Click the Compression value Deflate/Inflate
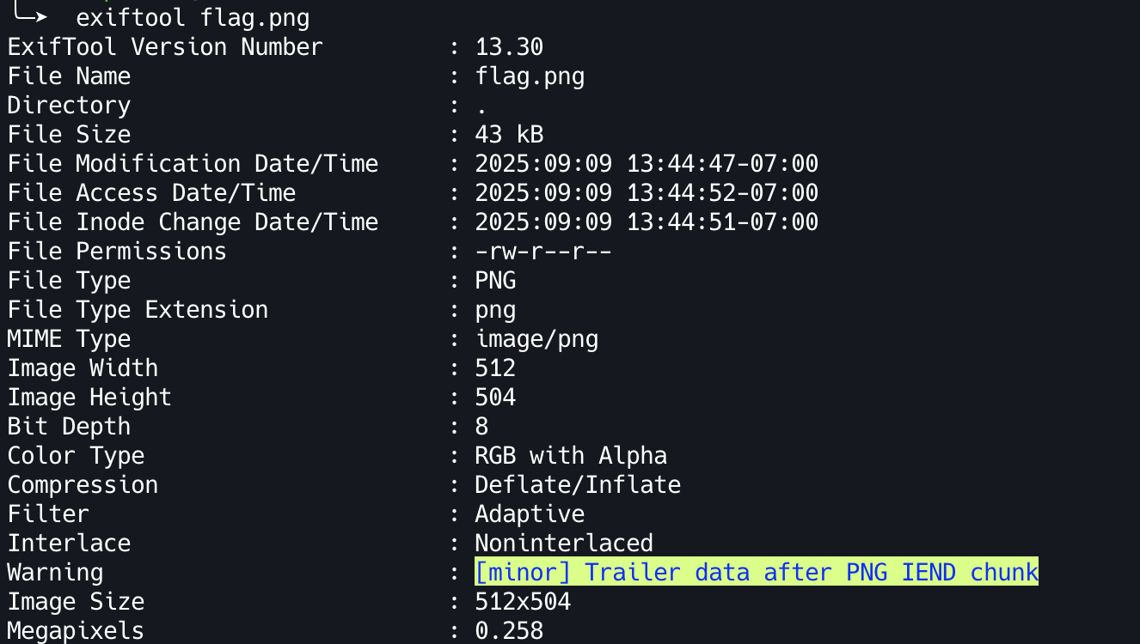The width and height of the screenshot is (1140, 644). pos(578,485)
